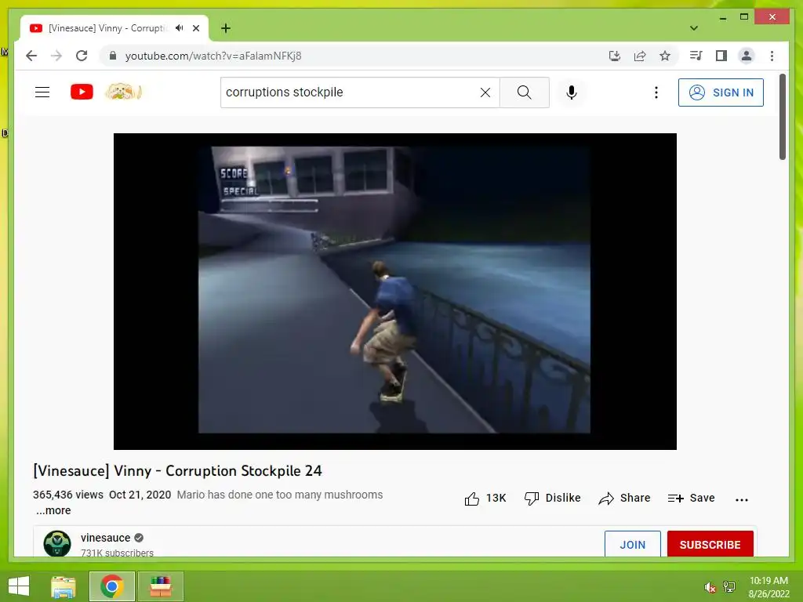Open the vinesauce channel name link
The height and width of the screenshot is (602, 803).
pyautogui.click(x=106, y=538)
